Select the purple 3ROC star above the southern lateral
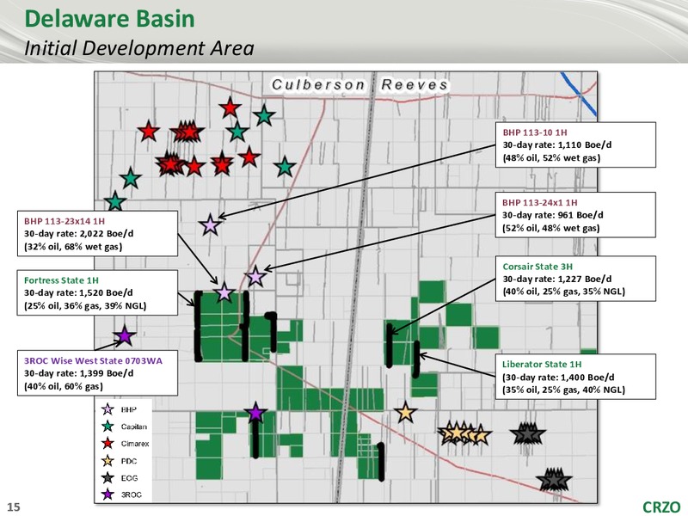 tap(255, 413)
